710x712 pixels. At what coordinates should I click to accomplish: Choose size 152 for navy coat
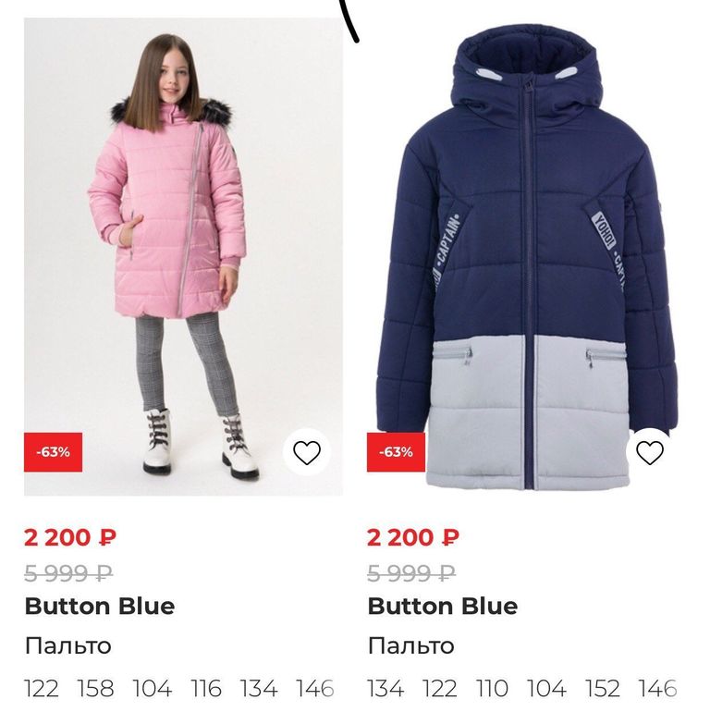pyautogui.click(x=602, y=688)
